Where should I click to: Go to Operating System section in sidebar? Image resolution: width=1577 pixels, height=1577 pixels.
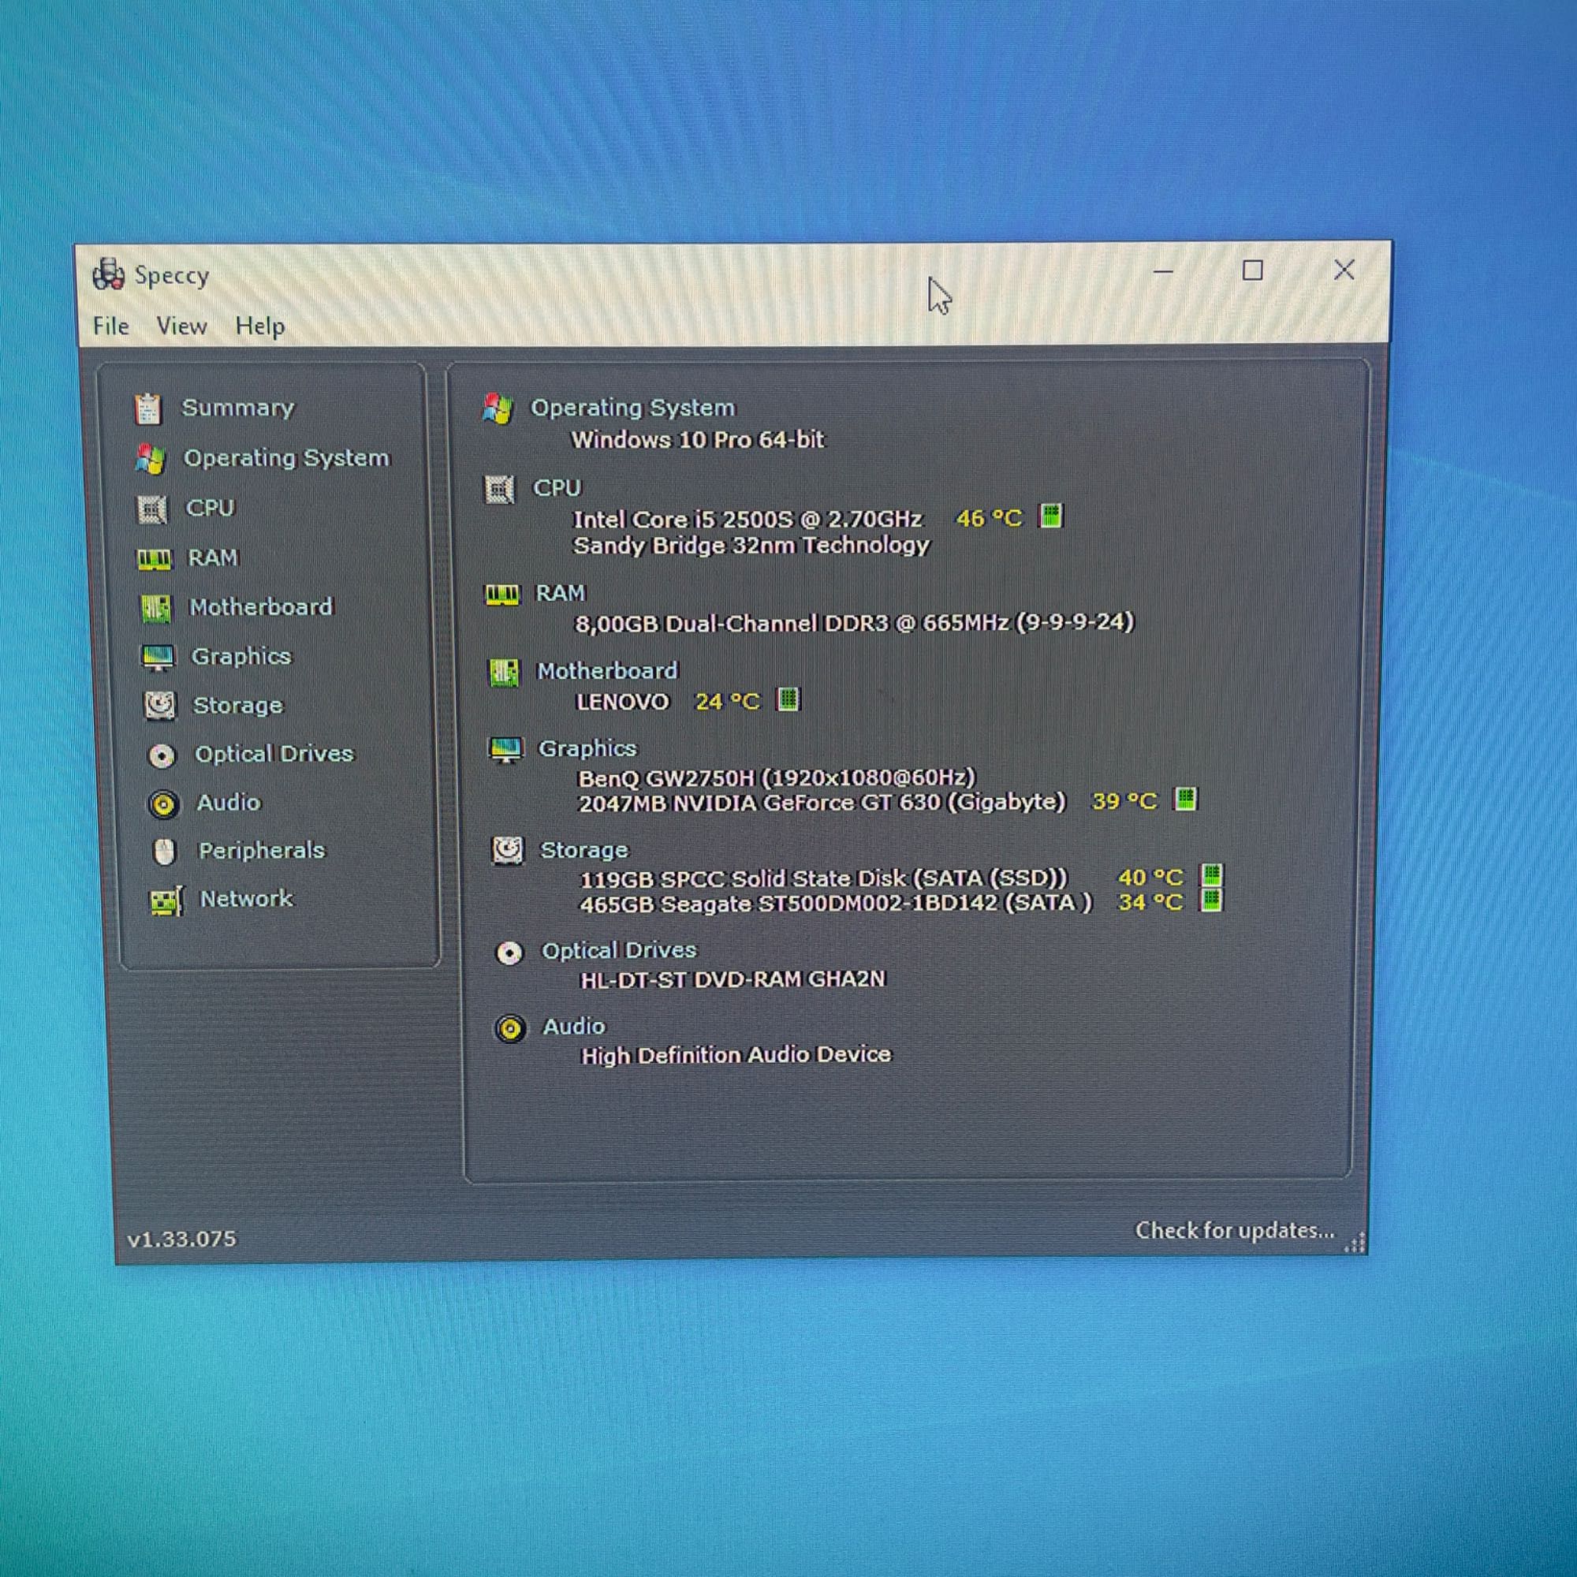pyautogui.click(x=286, y=458)
